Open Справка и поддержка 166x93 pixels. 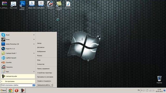tap(44, 81)
